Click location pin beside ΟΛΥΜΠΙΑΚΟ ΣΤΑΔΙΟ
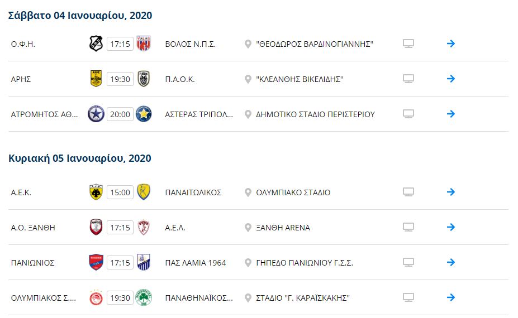The image size is (518, 318). tap(248, 192)
